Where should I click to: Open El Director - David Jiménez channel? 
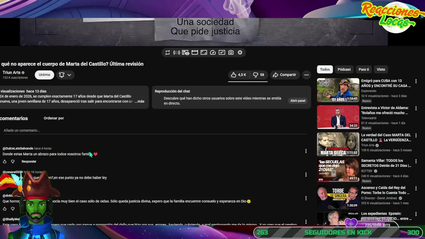(379, 198)
